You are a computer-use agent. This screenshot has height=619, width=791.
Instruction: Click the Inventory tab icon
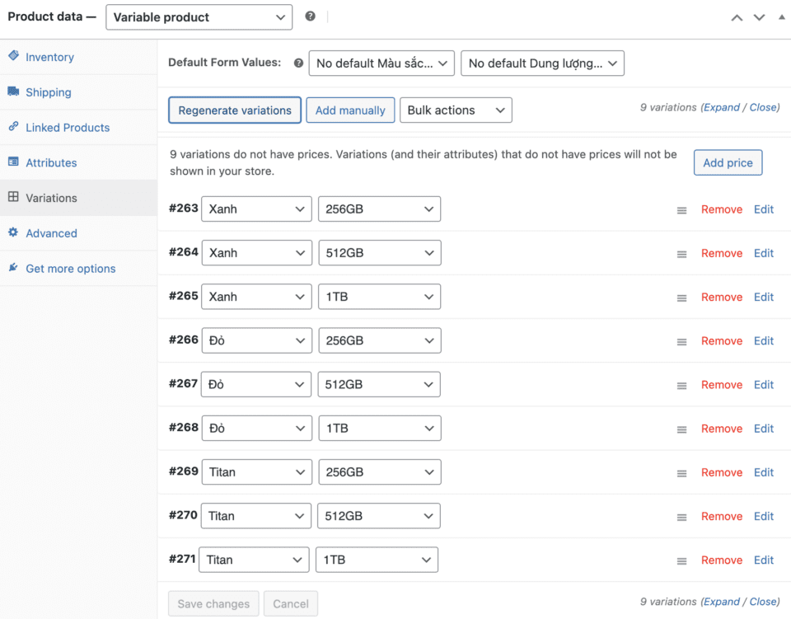14,55
